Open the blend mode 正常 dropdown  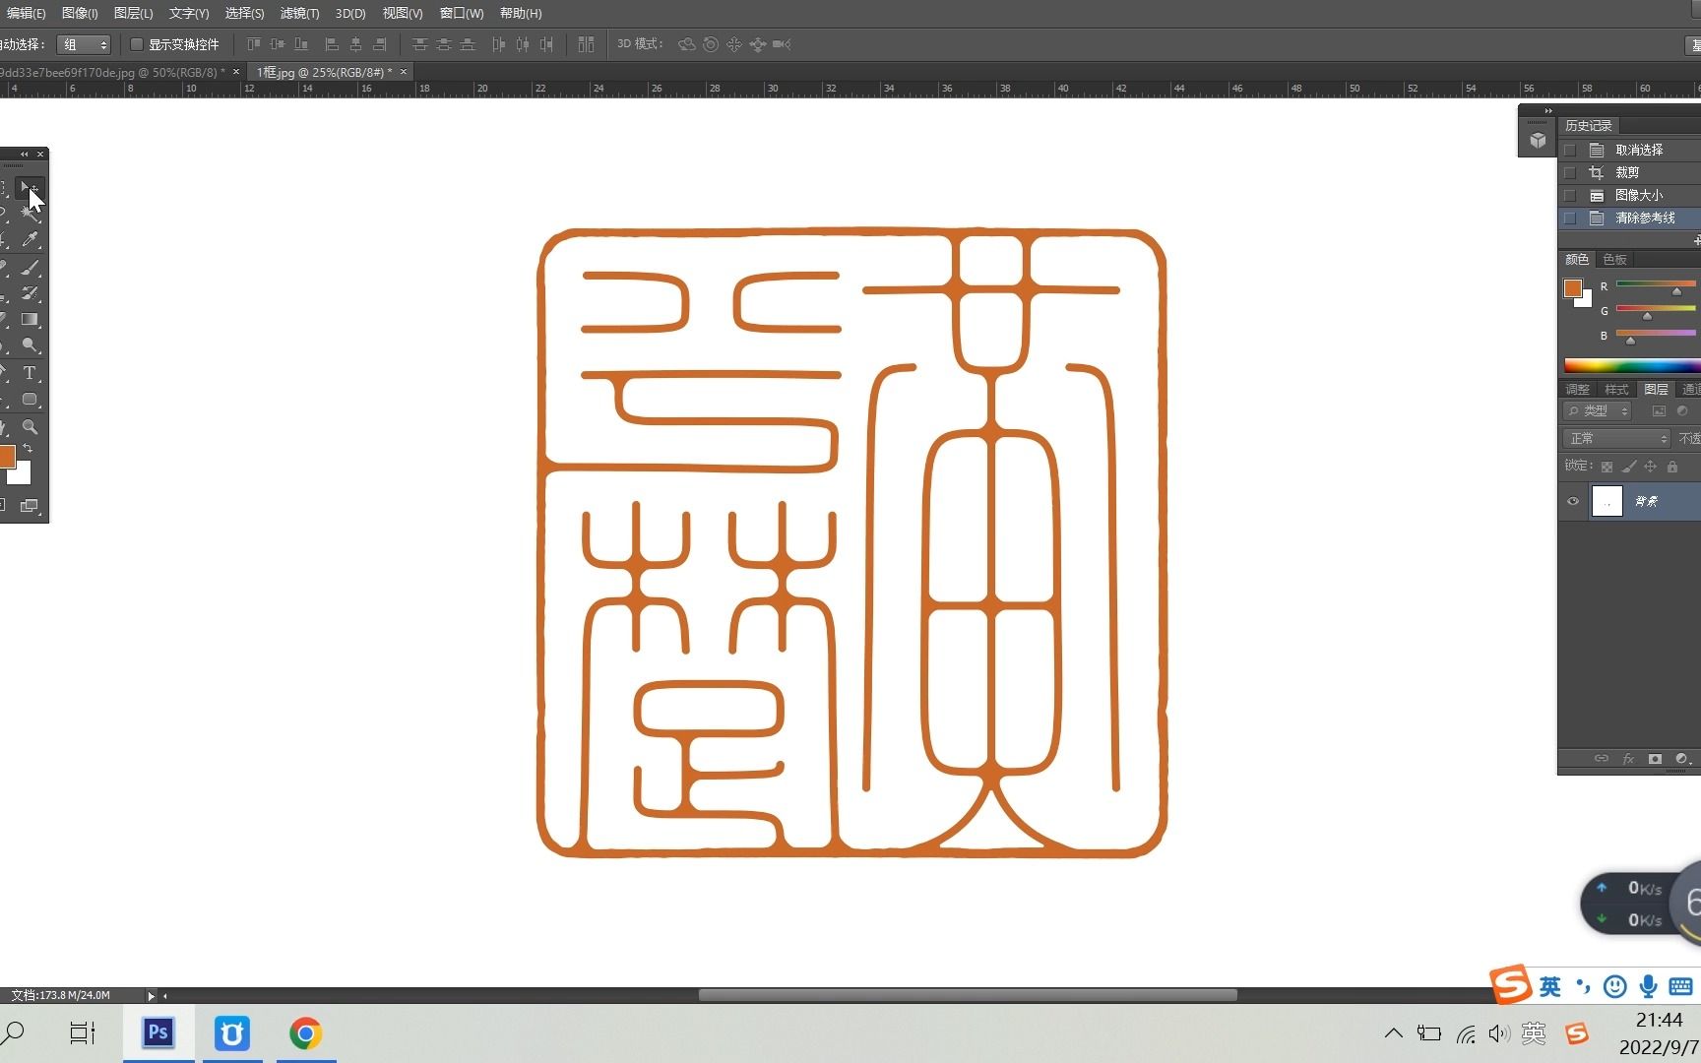pos(1616,438)
